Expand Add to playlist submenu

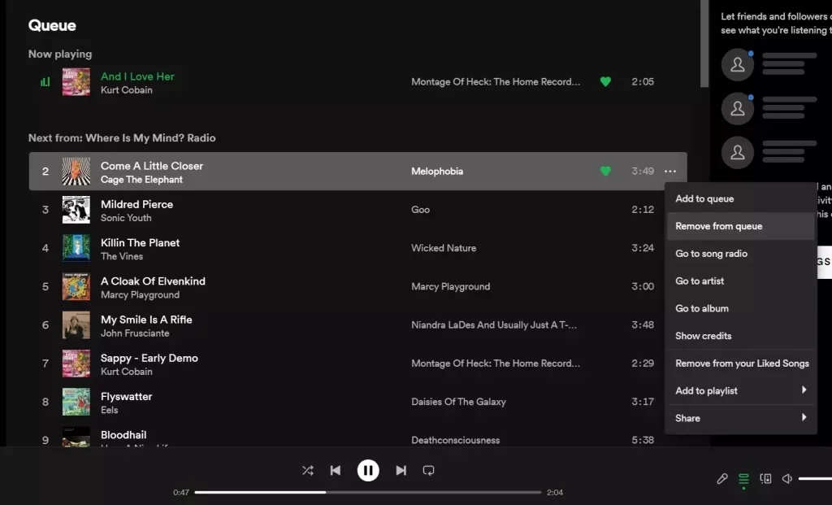(741, 391)
